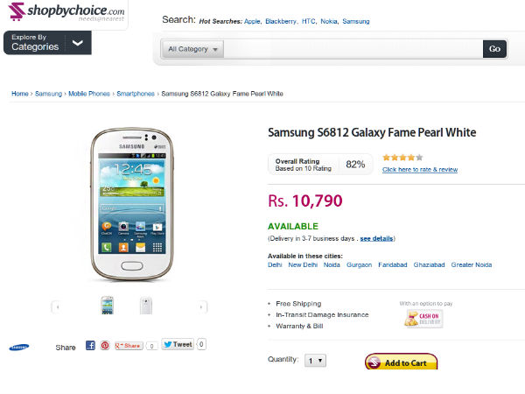Expand Explore By Categories menu
This screenshot has height=394, width=525.
(47, 43)
